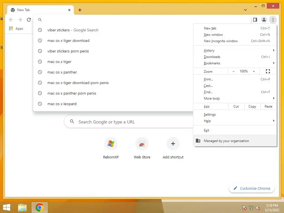Select suggestion mac os x leopard
The width and height of the screenshot is (284, 213).
click(113, 104)
